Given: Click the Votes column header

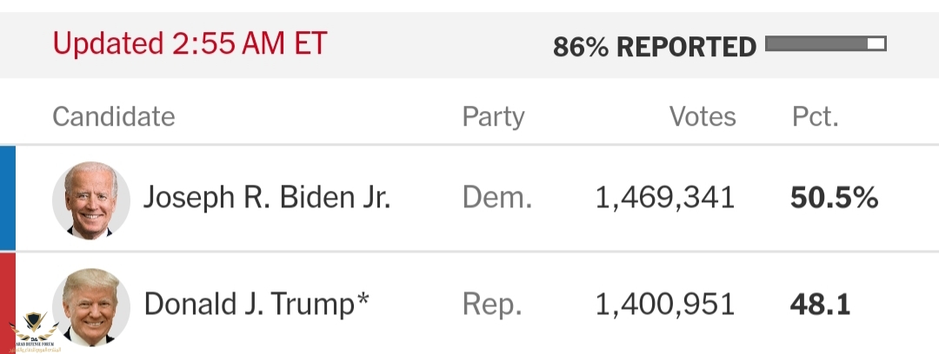Looking at the screenshot, I should click(x=703, y=116).
